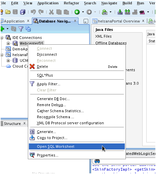Select Disconnect in the context menu

(x=47, y=54)
